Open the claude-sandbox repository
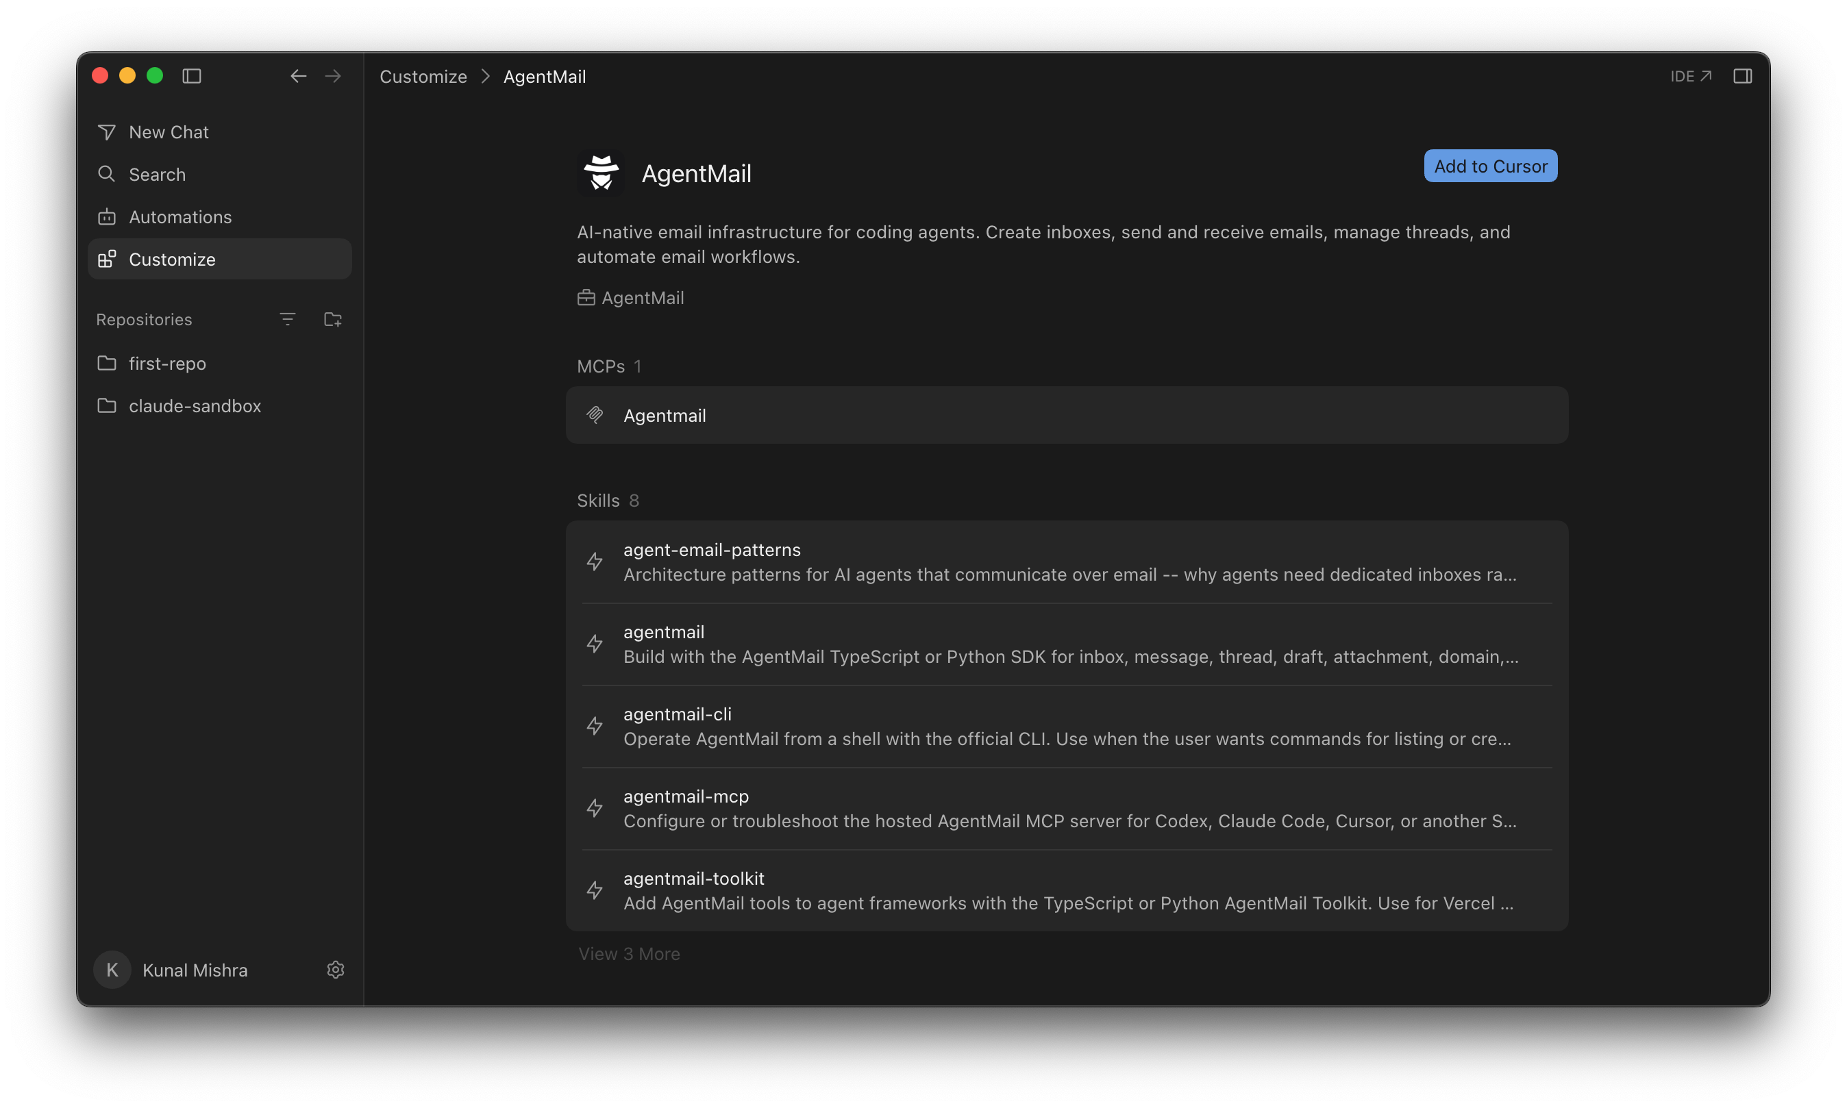 tap(220, 406)
